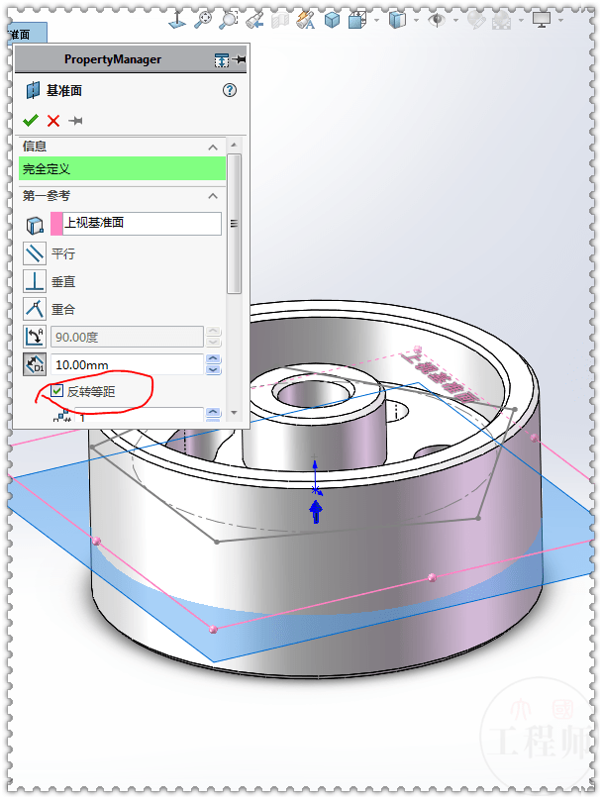Click the 完全定义 status message

pos(123,168)
